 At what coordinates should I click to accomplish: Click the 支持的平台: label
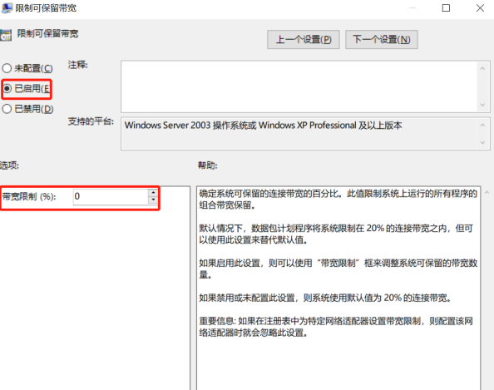pos(91,121)
